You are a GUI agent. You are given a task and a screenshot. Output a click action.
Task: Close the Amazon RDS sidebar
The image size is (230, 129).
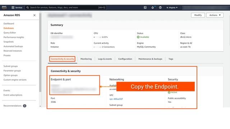(x=34, y=15)
